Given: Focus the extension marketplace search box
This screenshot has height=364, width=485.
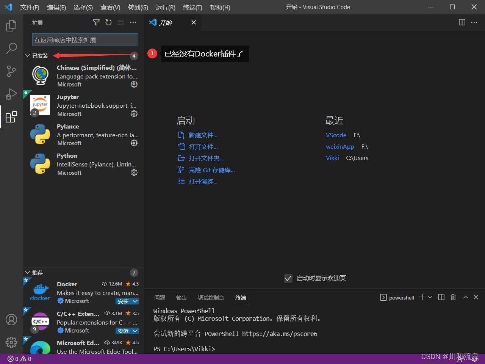Looking at the screenshot, I should [85, 40].
